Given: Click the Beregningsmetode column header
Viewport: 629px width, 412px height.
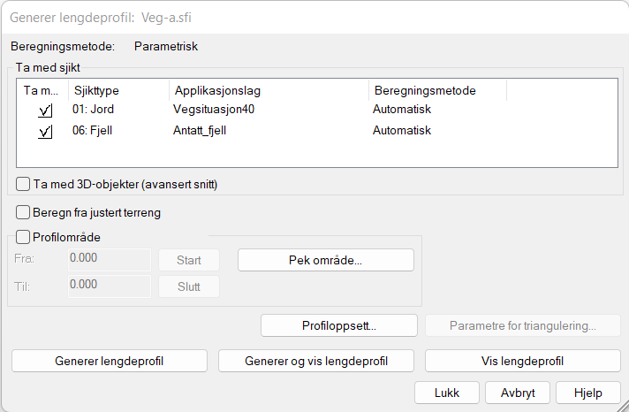Looking at the screenshot, I should click(x=436, y=90).
